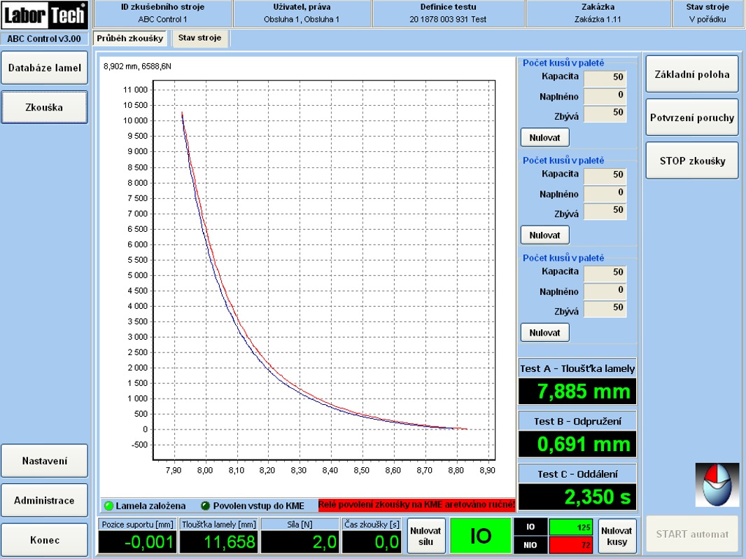Click the 'Test C - Oddálení' label
The height and width of the screenshot is (559, 746).
click(577, 474)
